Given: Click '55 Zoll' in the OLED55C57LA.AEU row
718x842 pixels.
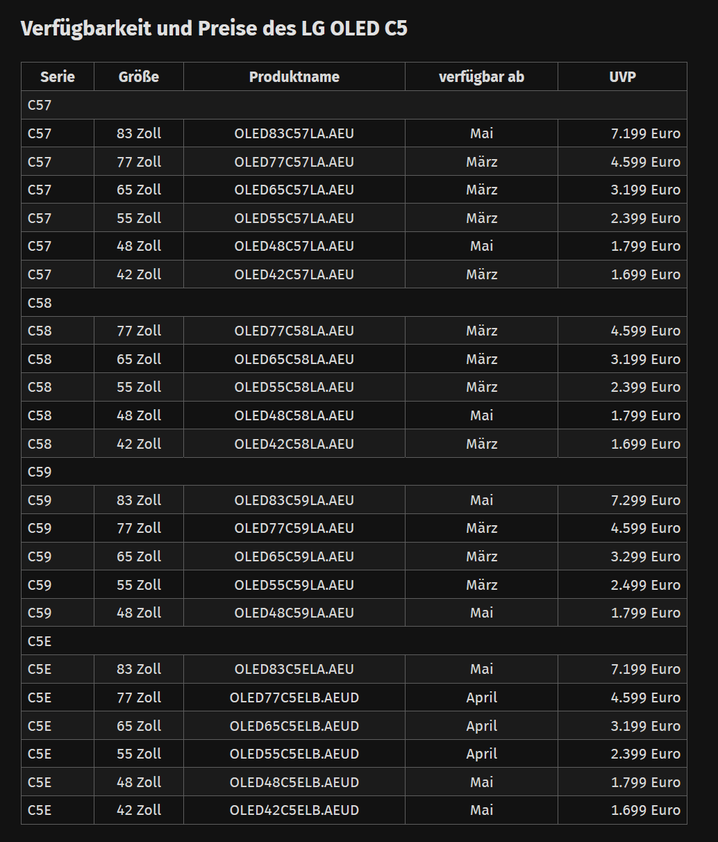Looking at the screenshot, I should coord(139,218).
